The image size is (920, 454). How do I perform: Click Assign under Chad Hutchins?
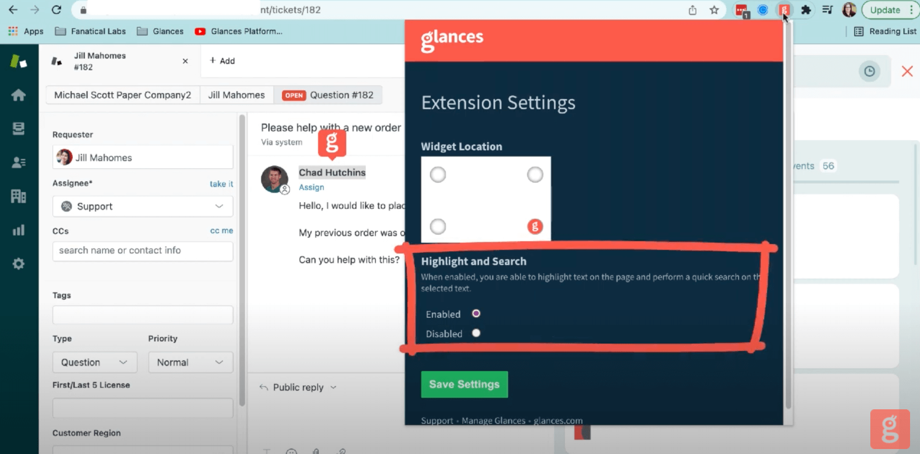[x=311, y=187]
